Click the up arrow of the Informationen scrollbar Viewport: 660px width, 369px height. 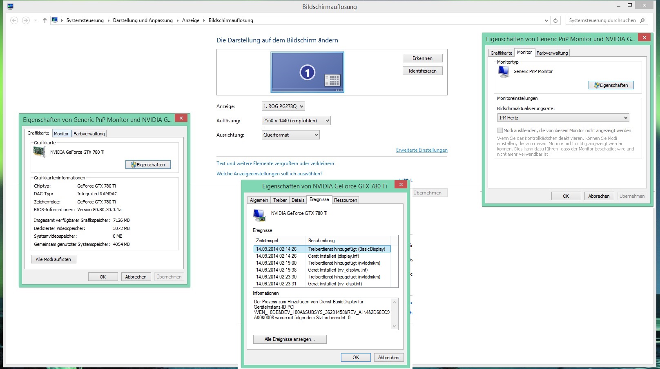[394, 302]
